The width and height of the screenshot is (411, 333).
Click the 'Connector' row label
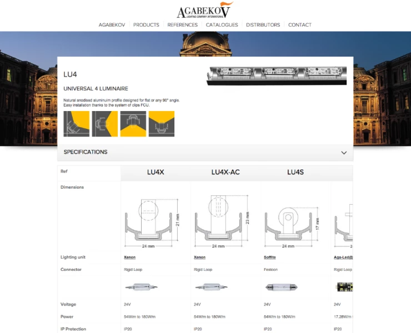[71, 270]
